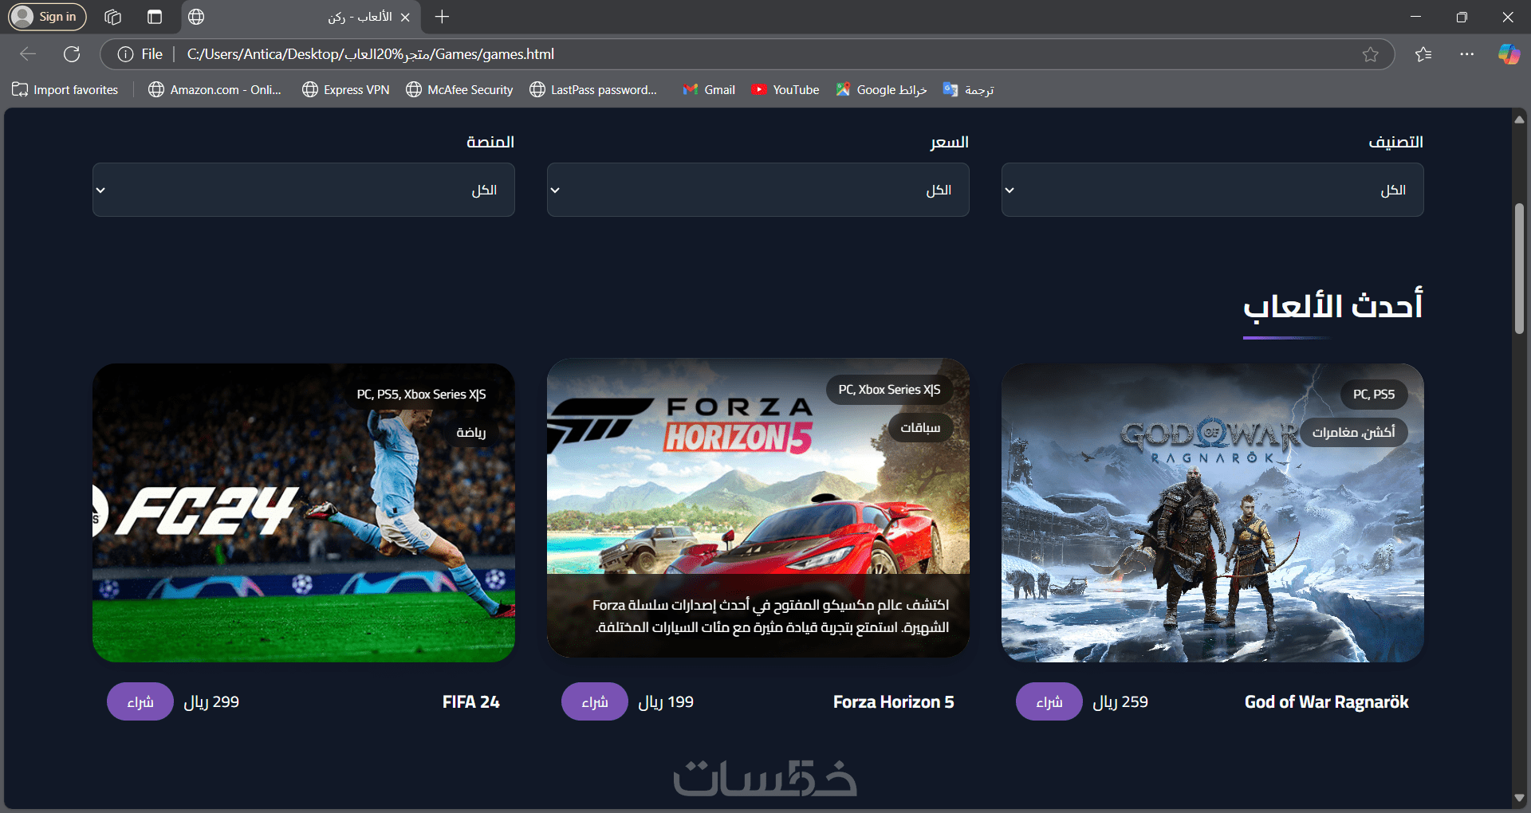Open the Google Maps خرائط bookmark

[881, 90]
